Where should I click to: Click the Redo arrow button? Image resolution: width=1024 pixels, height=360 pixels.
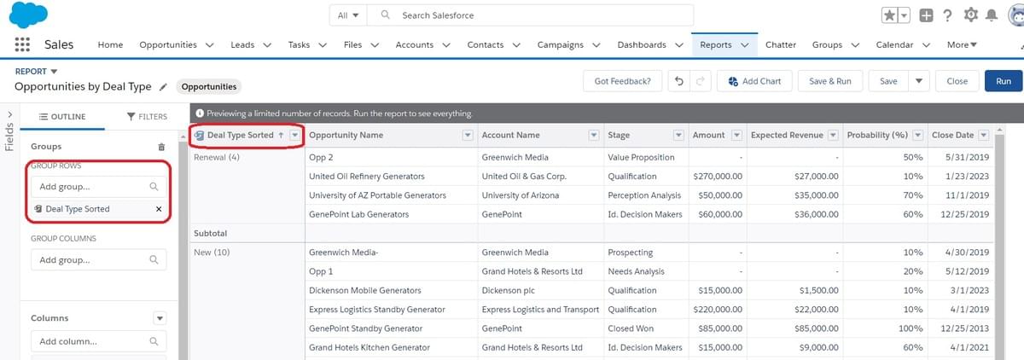(x=701, y=81)
